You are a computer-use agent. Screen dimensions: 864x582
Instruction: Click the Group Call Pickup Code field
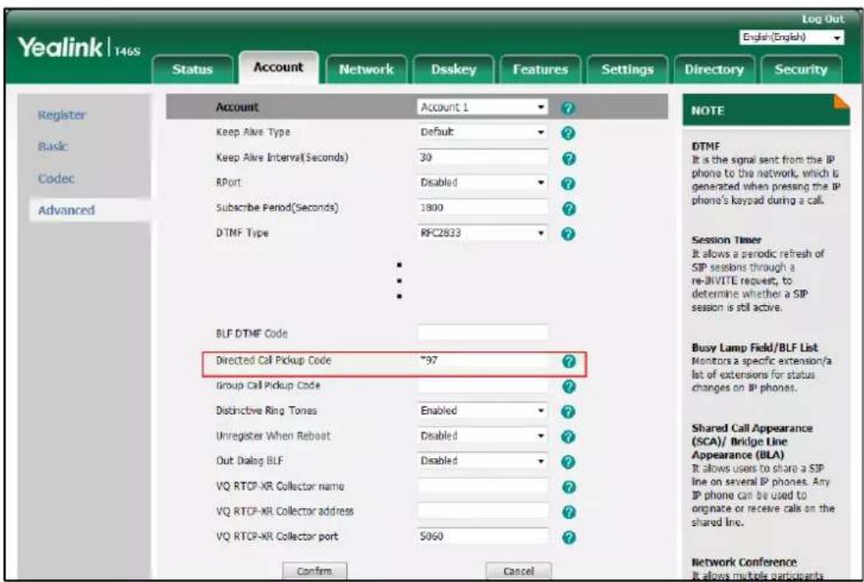pyautogui.click(x=482, y=385)
